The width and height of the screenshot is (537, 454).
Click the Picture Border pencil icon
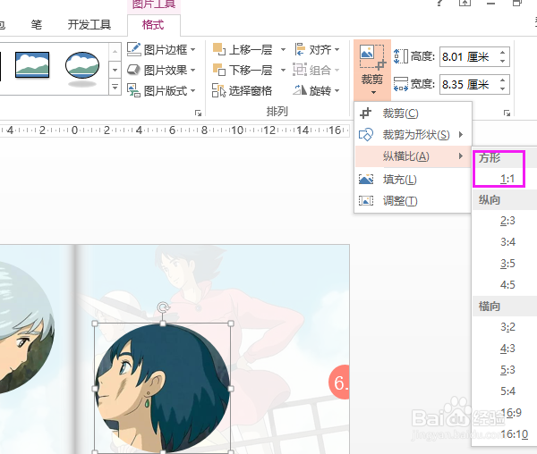134,49
